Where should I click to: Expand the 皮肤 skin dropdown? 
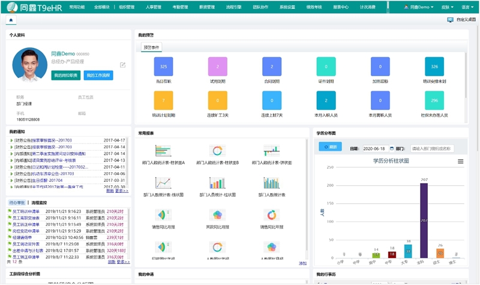[445, 7]
